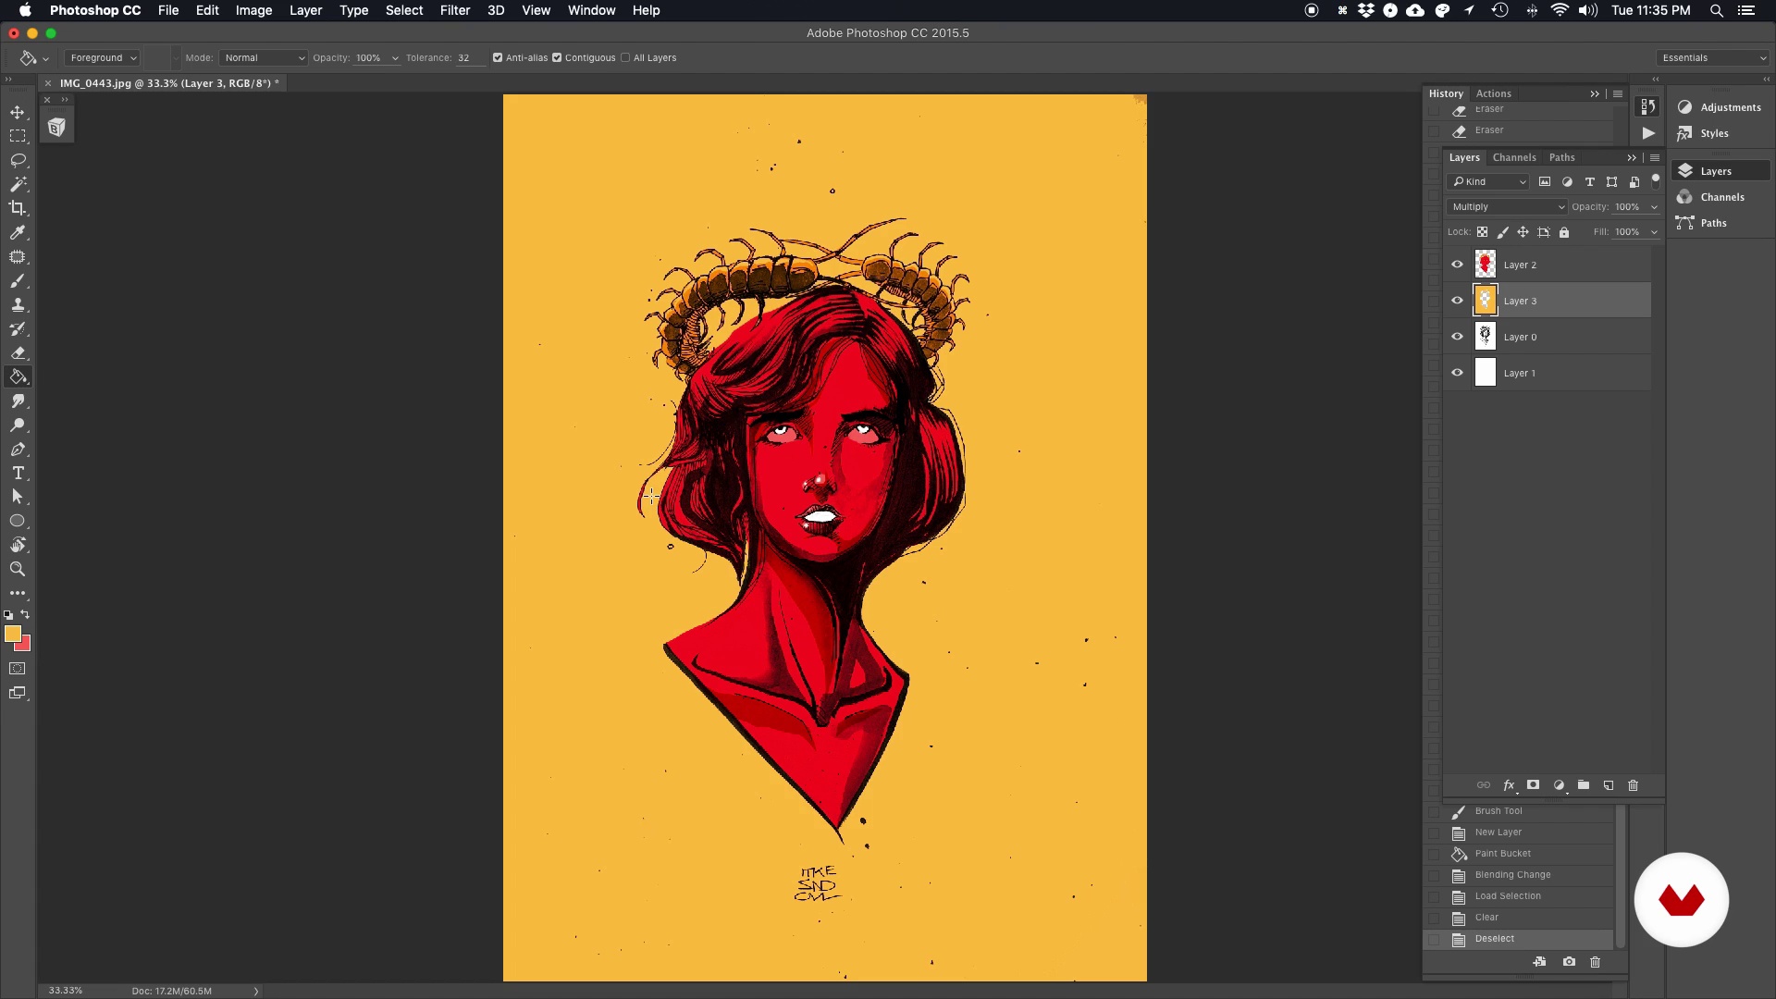Lock all layer attributes
Screen dimensions: 1776x999
pyautogui.click(x=1564, y=232)
